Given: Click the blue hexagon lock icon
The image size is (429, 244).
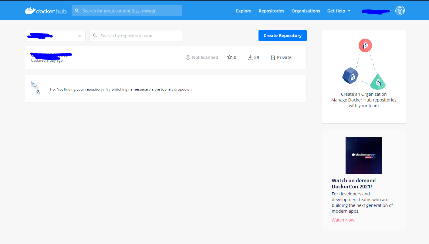Looking at the screenshot, I should [350, 76].
